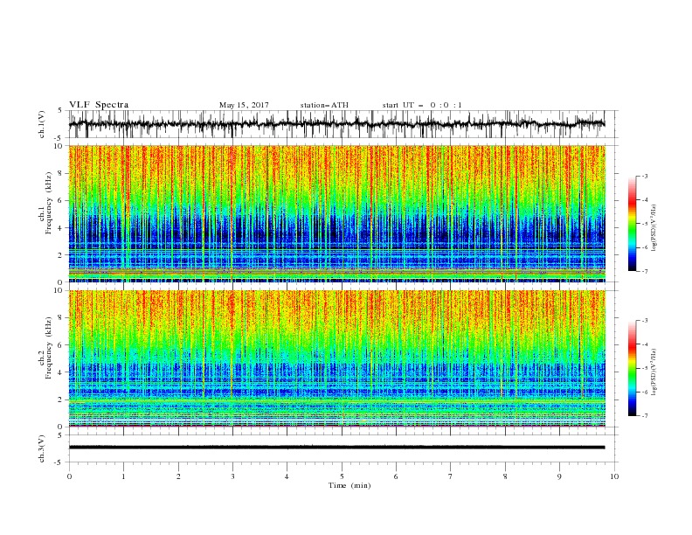Viewport: 692px width, 535px height.
Task: Click the "8" tick on ch.1 frequency axis
Action: [61, 173]
